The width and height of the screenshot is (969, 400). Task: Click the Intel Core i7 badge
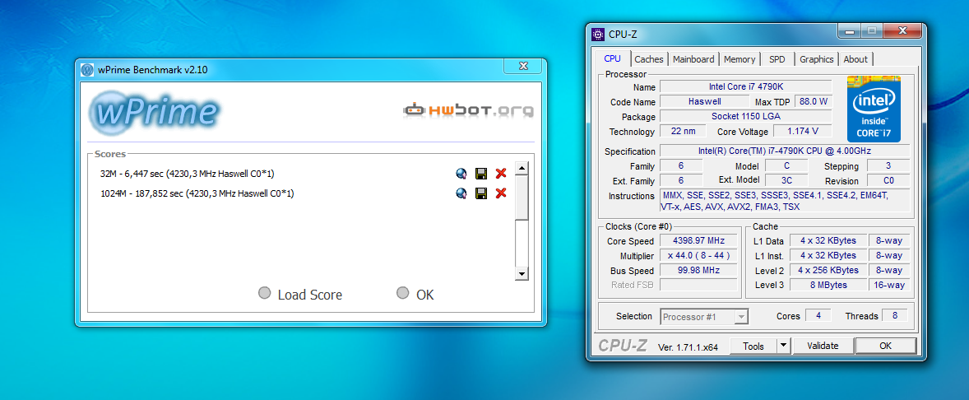[x=874, y=109]
